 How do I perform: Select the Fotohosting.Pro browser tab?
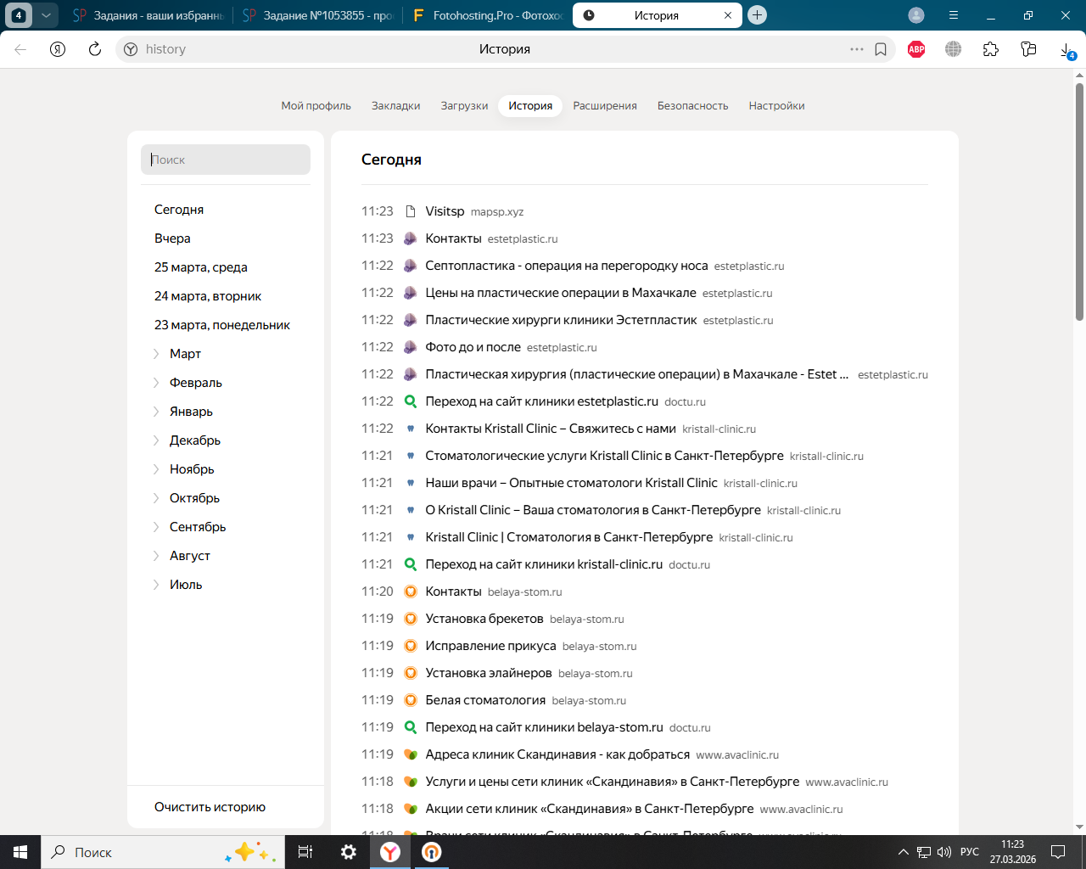487,15
